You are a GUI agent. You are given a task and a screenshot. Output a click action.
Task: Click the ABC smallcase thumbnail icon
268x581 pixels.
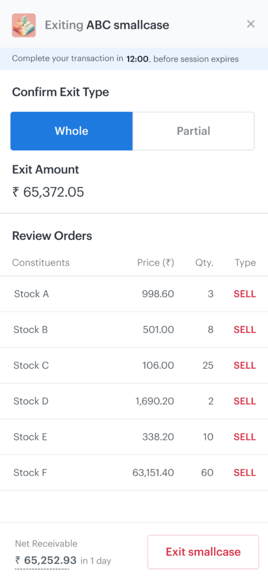pos(24,25)
